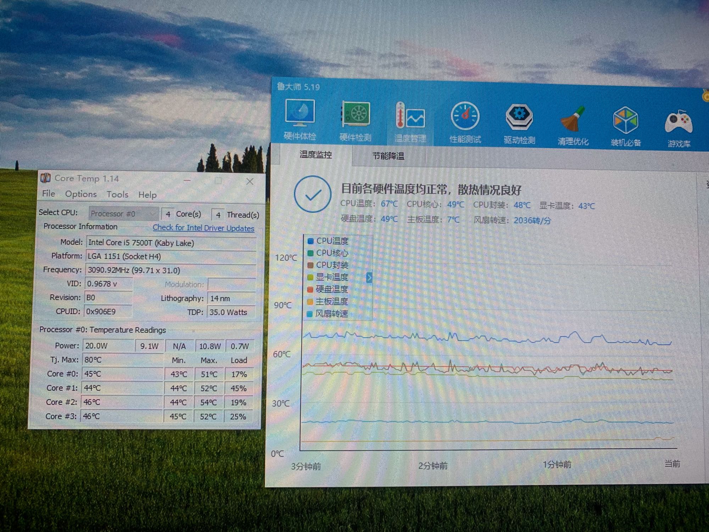The width and height of the screenshot is (709, 532).
Task: Open the Tools menu in Core Temp
Action: pyautogui.click(x=117, y=194)
